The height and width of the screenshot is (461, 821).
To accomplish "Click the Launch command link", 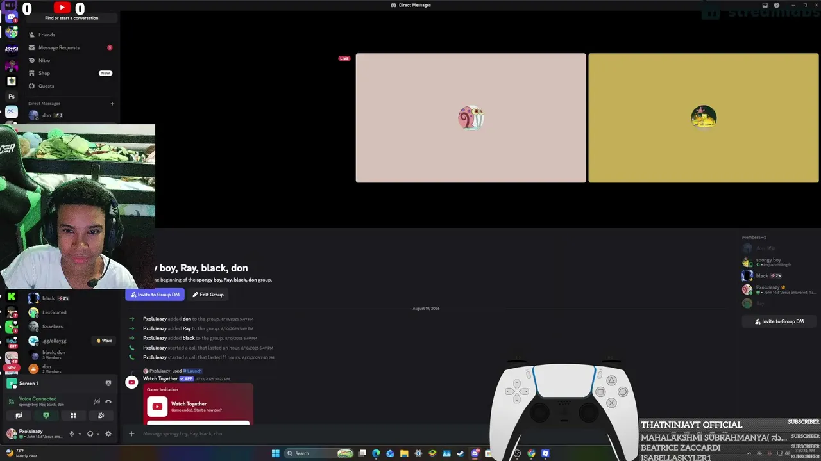I will tap(192, 371).
